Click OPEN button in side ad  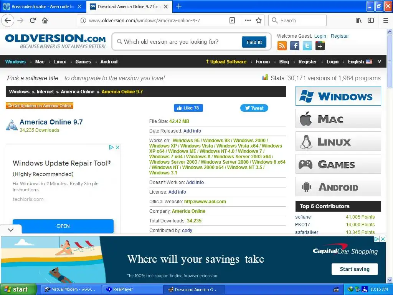[x=63, y=226]
